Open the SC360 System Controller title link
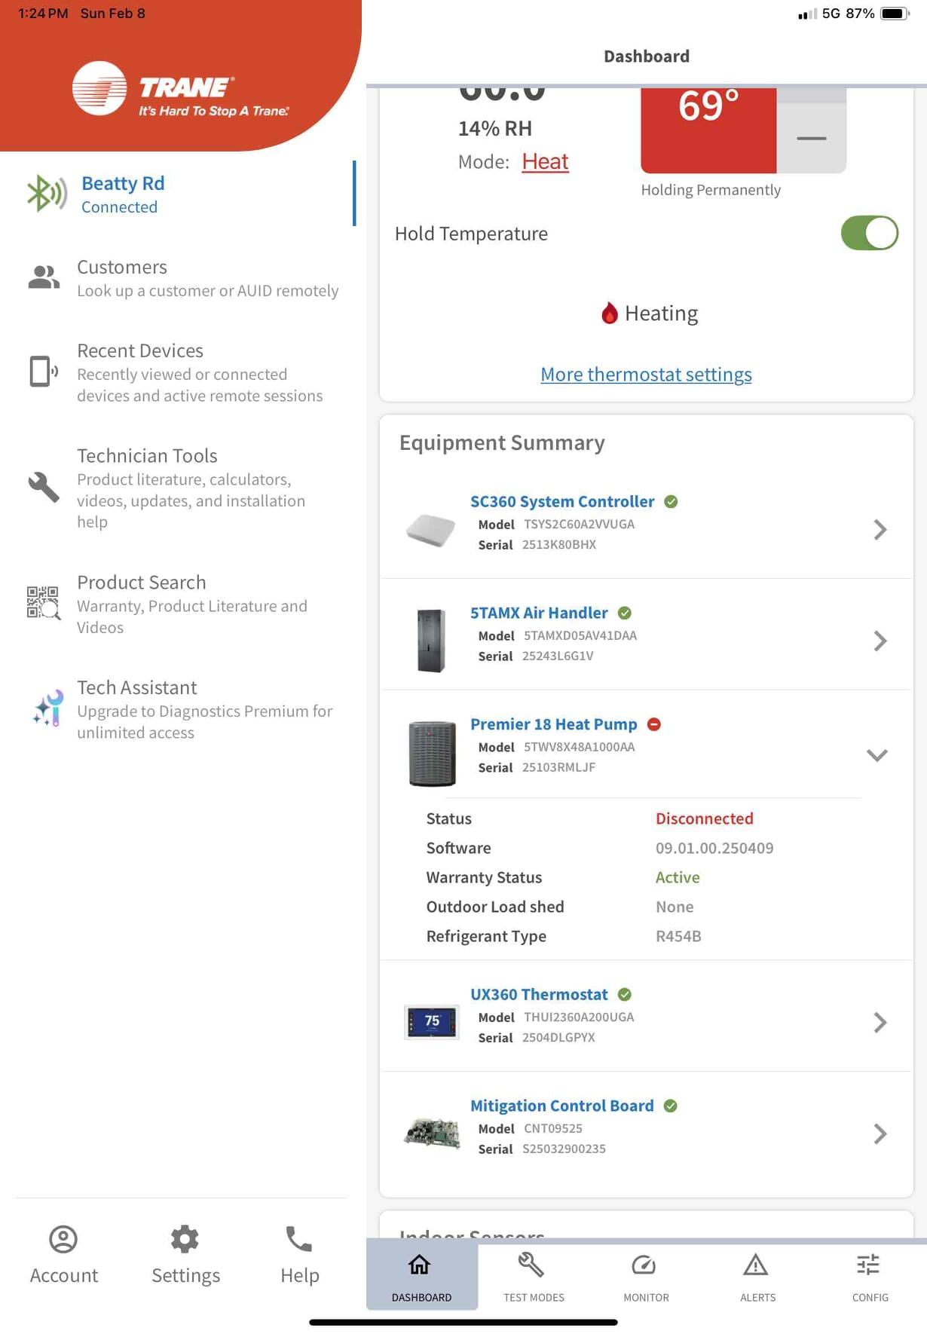Image resolution: width=927 pixels, height=1334 pixels. click(562, 502)
